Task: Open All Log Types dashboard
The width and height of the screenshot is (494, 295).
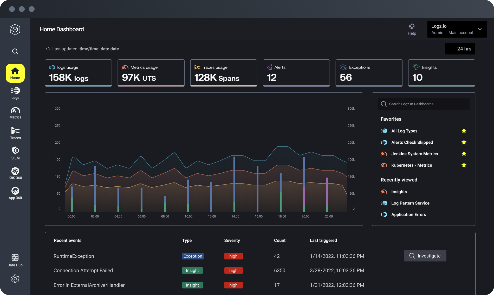Action: (x=404, y=131)
